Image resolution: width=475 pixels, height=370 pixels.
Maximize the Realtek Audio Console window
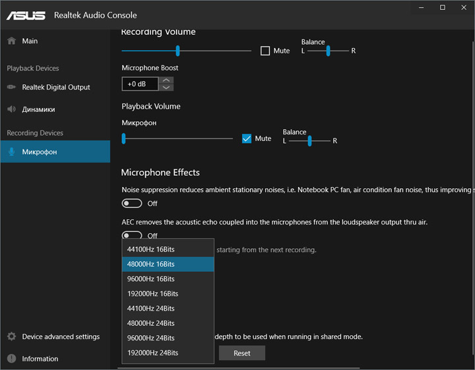tap(443, 7)
